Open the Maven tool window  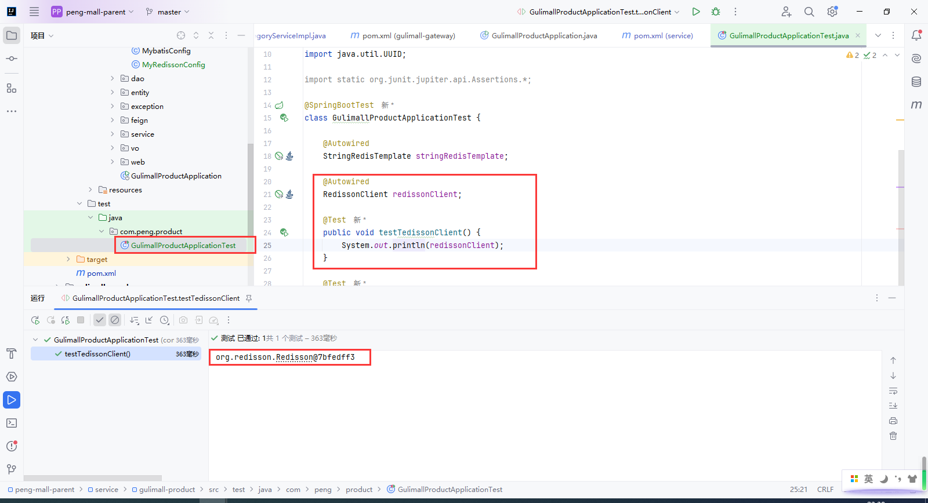pyautogui.click(x=916, y=105)
